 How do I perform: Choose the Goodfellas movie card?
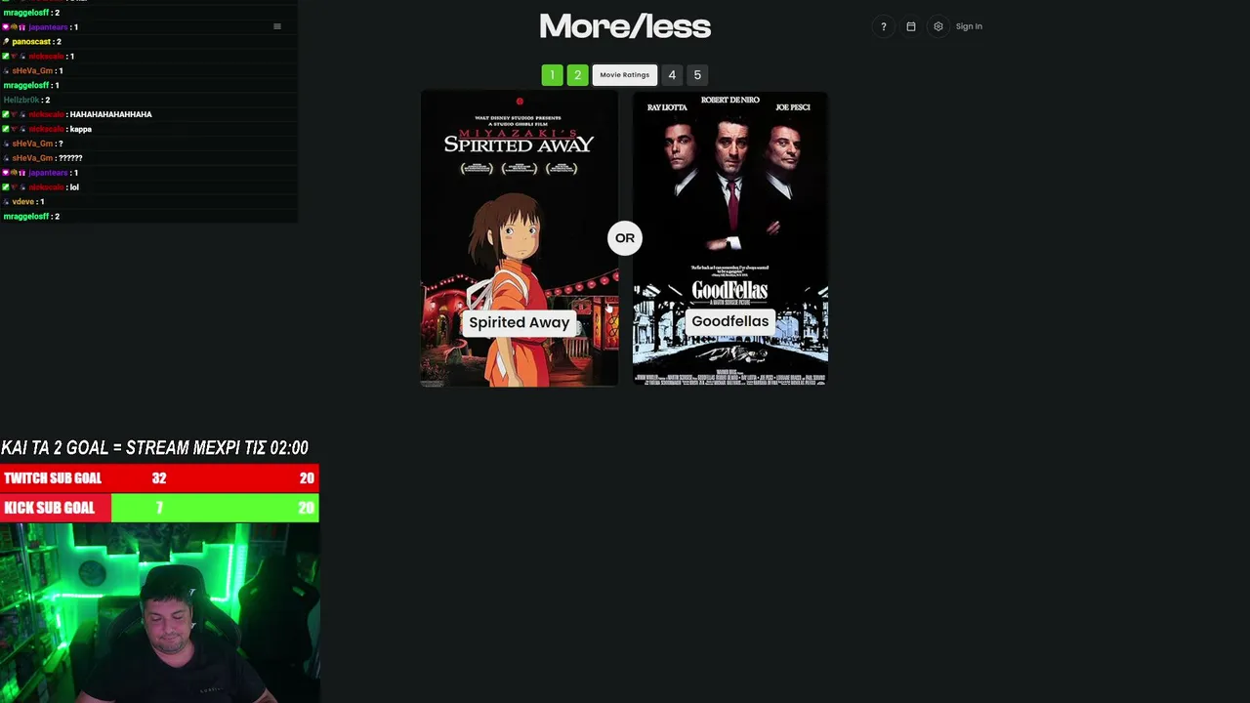click(x=730, y=239)
